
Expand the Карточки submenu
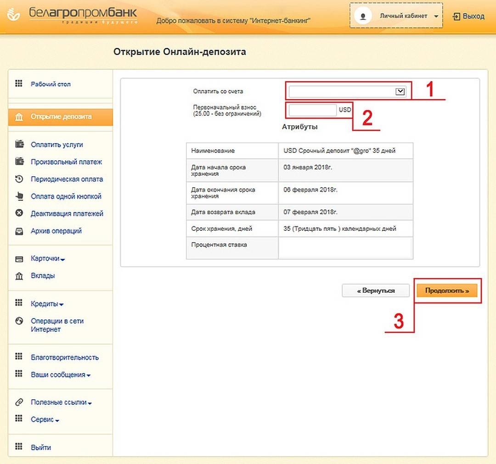pyautogui.click(x=47, y=258)
